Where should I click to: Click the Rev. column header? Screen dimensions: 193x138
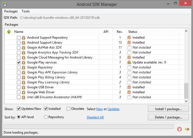pos(120,32)
